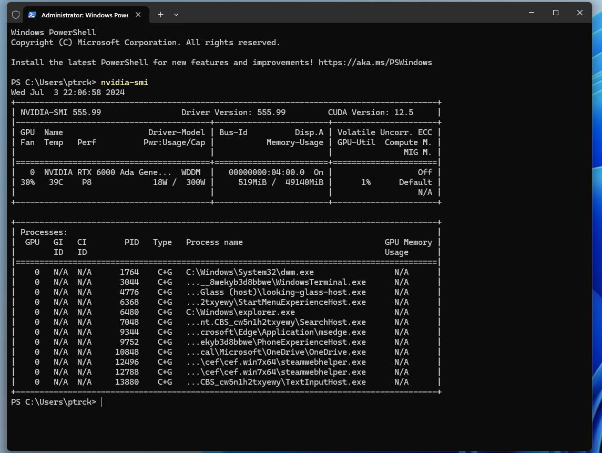The height and width of the screenshot is (453, 602).
Task: Click the typed nvidia-smi command text
Action: [x=125, y=83]
